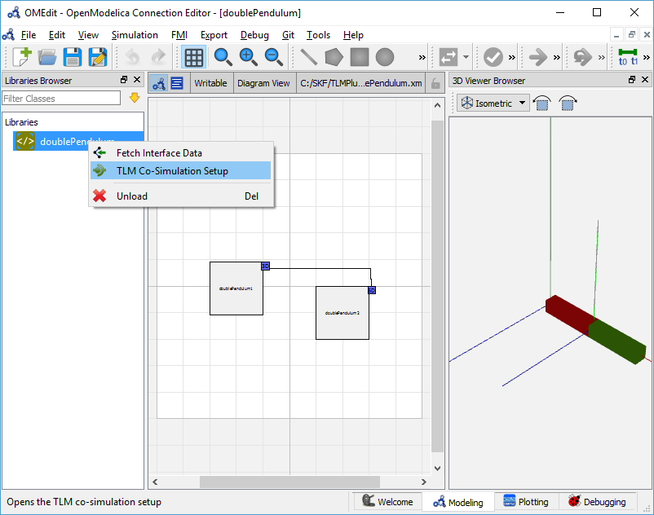Pick the Polygon drawing tool
The height and width of the screenshot is (515, 654).
click(334, 57)
